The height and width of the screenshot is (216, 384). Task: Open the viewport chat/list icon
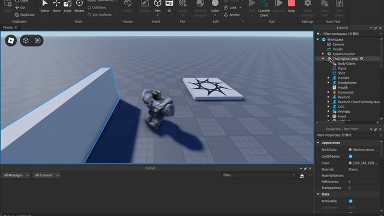click(x=37, y=40)
